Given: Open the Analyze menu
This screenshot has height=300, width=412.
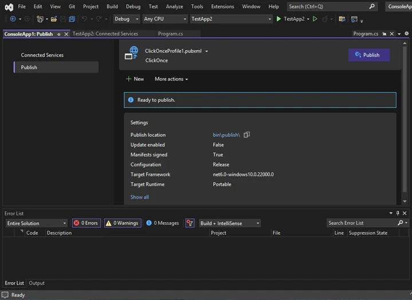Looking at the screenshot, I should coord(174,6).
